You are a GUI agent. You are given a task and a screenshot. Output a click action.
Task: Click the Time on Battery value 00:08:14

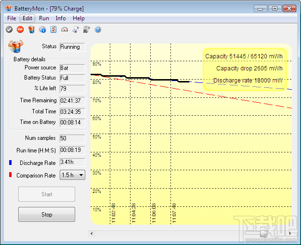tap(72, 122)
